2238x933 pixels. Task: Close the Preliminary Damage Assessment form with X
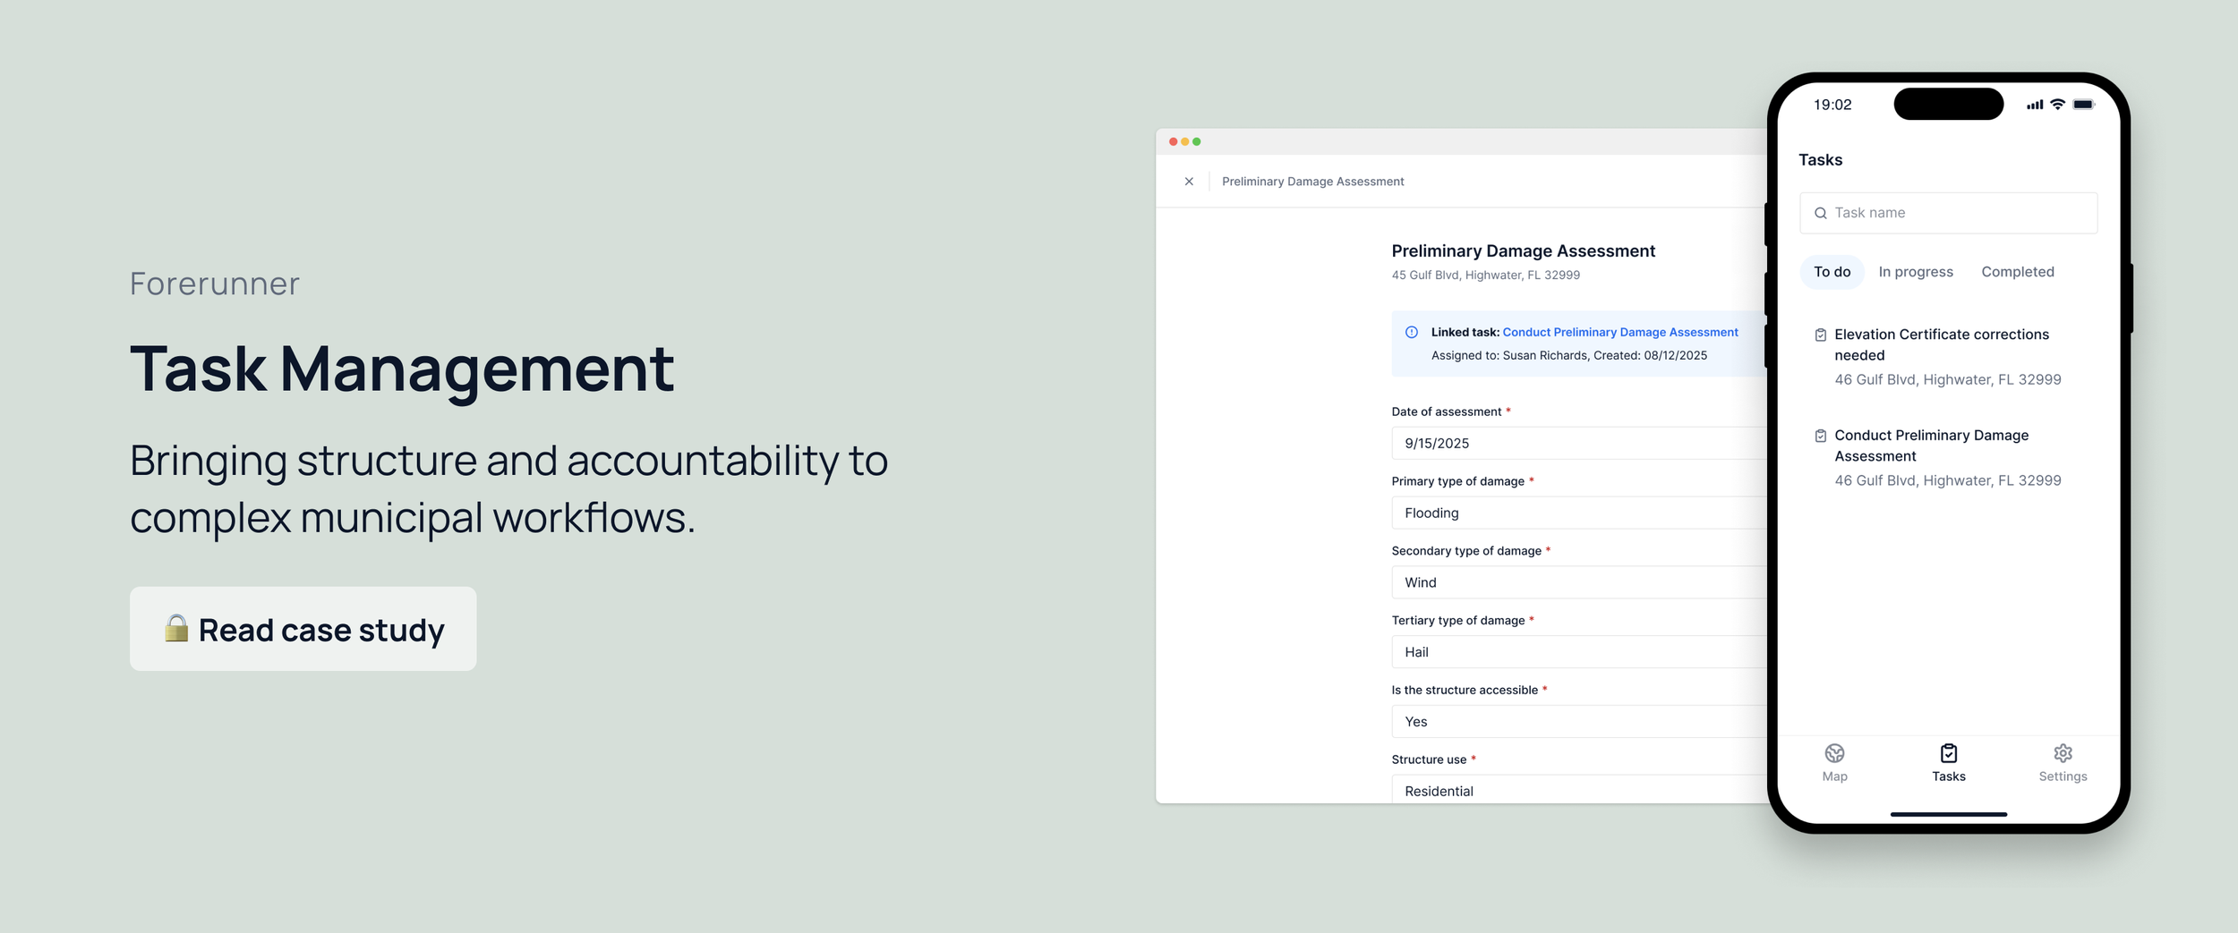pyautogui.click(x=1189, y=182)
